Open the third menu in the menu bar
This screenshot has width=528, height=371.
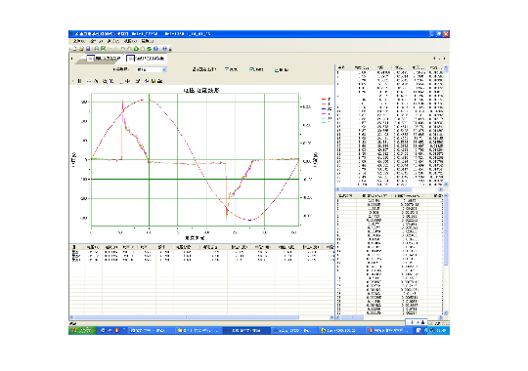112,41
